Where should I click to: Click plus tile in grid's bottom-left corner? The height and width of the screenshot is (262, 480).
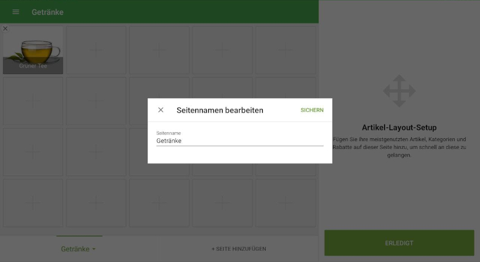(33, 203)
